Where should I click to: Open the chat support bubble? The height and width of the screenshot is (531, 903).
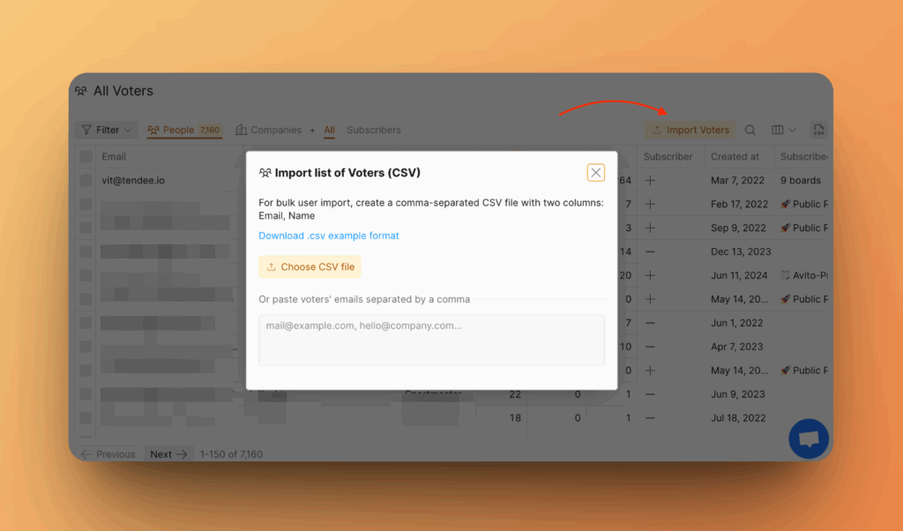click(x=808, y=438)
